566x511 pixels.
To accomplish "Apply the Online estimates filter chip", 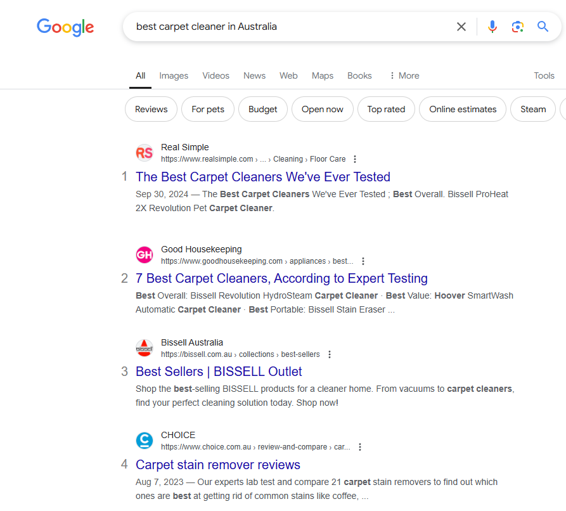I will click(463, 109).
